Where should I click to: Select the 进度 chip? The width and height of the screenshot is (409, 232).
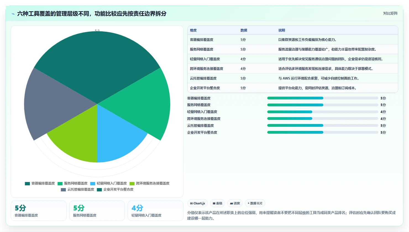tap(235, 203)
